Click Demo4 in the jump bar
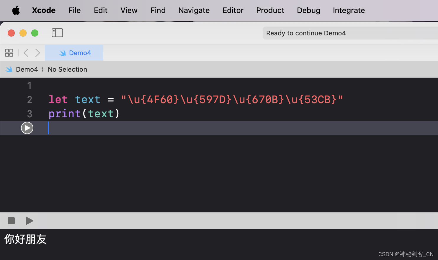Image resolution: width=438 pixels, height=260 pixels. coord(27,69)
